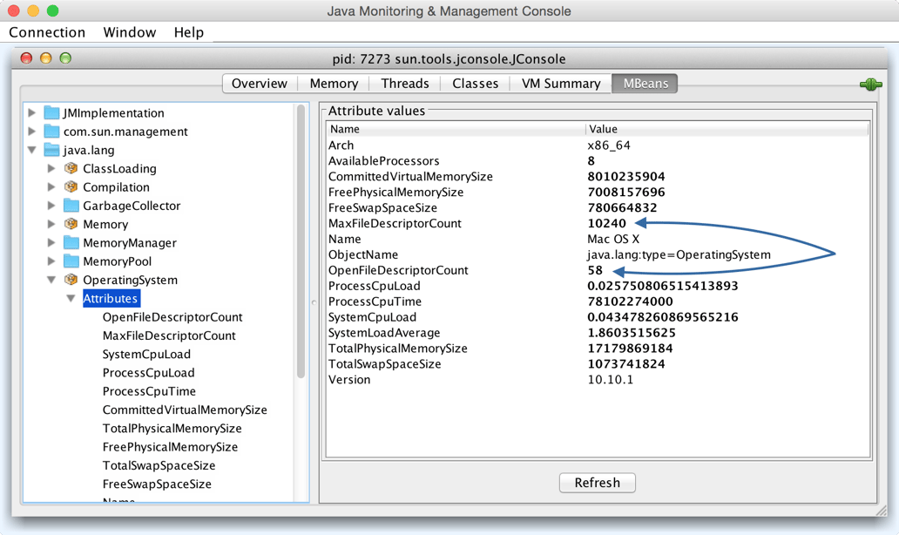The width and height of the screenshot is (899, 535).
Task: Collapse the OperatingSystem disclosure triangle
Action: pos(51,279)
